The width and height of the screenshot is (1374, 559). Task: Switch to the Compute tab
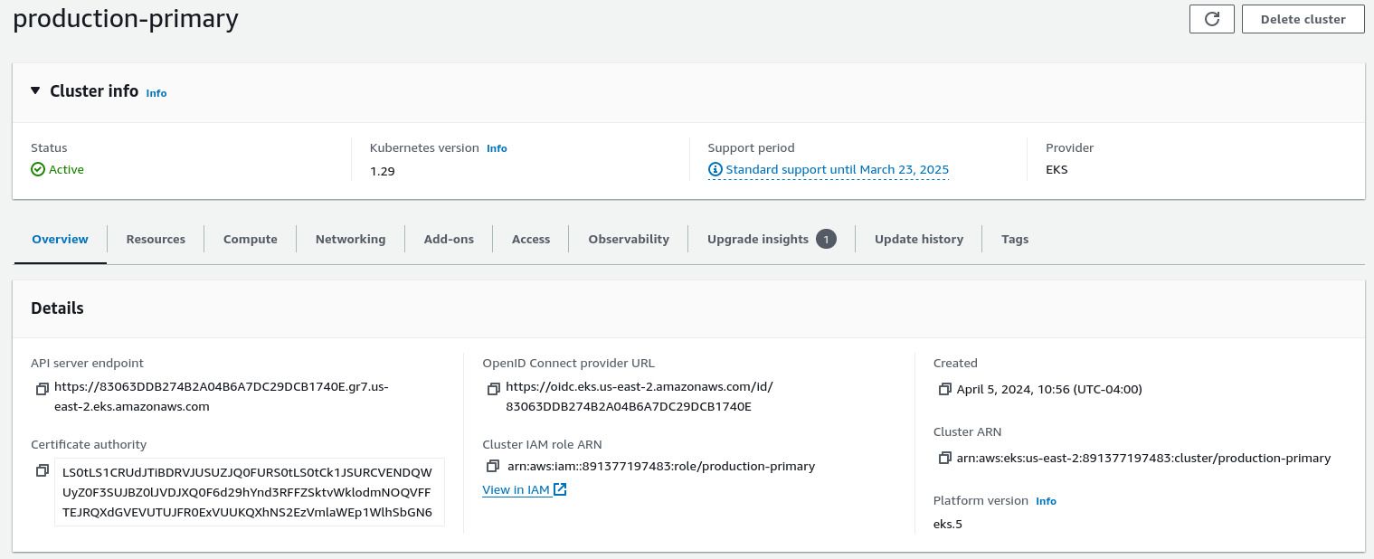click(x=251, y=239)
